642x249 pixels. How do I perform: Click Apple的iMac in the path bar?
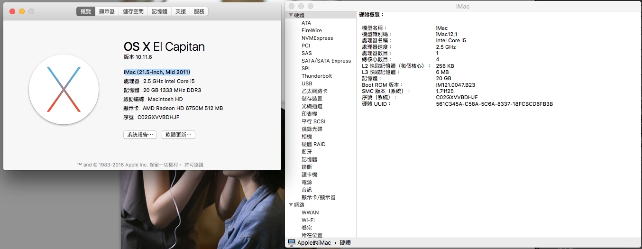coord(314,243)
